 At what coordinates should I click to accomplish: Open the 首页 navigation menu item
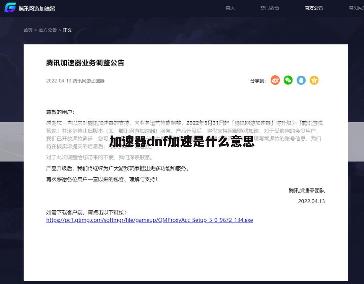tap(230, 8)
